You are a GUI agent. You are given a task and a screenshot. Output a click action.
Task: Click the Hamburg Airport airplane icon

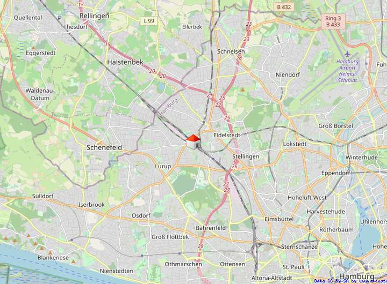point(348,54)
